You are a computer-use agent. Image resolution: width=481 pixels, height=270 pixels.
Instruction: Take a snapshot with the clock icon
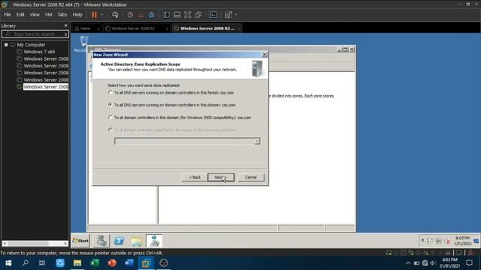pyautogui.click(x=130, y=15)
